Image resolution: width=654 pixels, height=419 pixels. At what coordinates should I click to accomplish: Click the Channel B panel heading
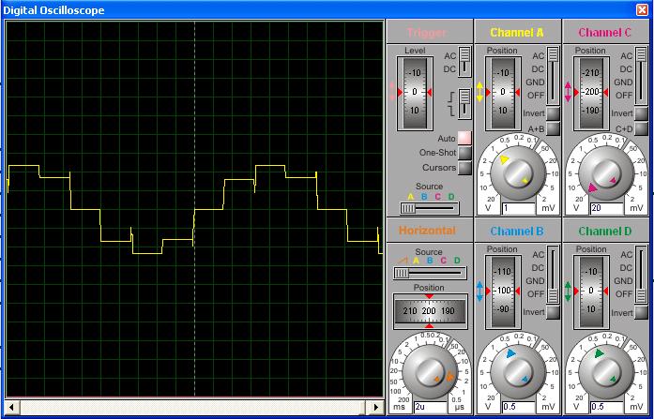coord(517,232)
